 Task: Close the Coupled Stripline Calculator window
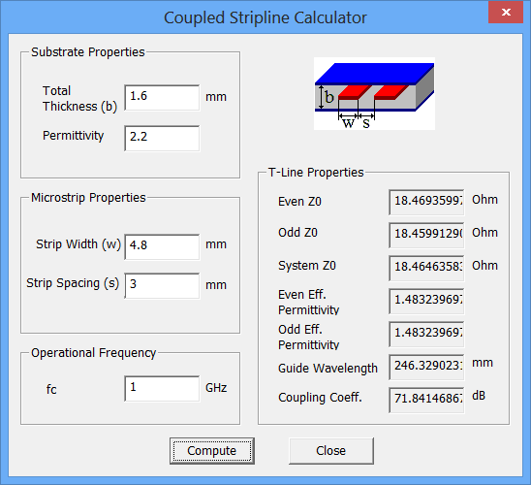506,13
